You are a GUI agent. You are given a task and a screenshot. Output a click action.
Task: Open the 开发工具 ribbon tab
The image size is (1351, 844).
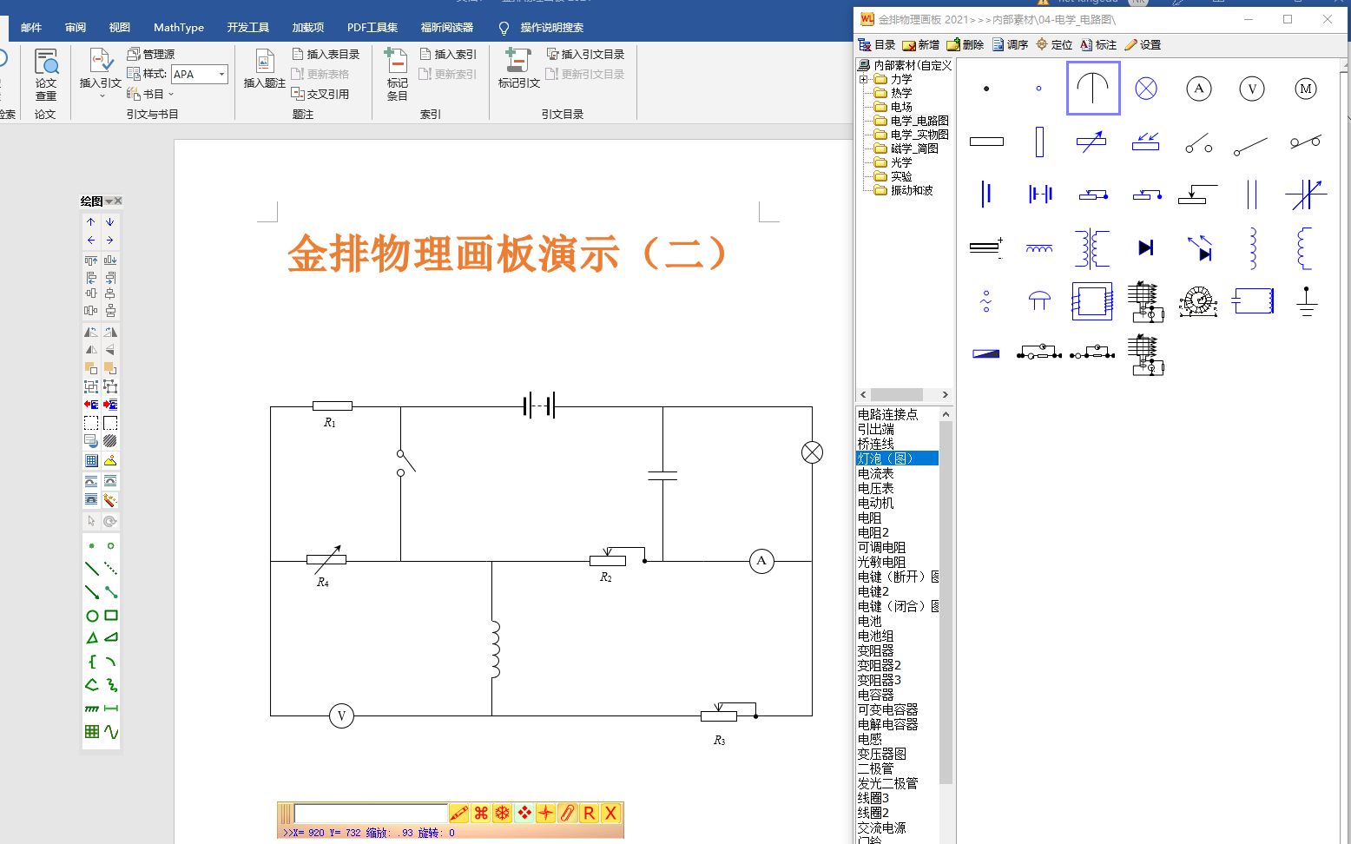tap(248, 28)
